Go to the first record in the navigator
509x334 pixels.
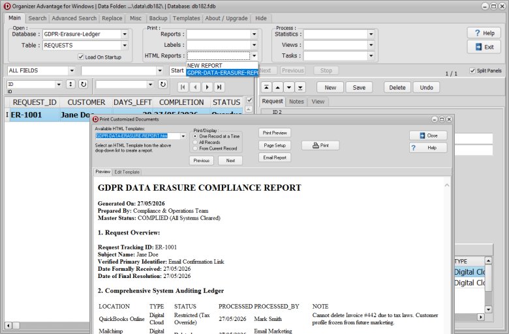tap(183, 87)
